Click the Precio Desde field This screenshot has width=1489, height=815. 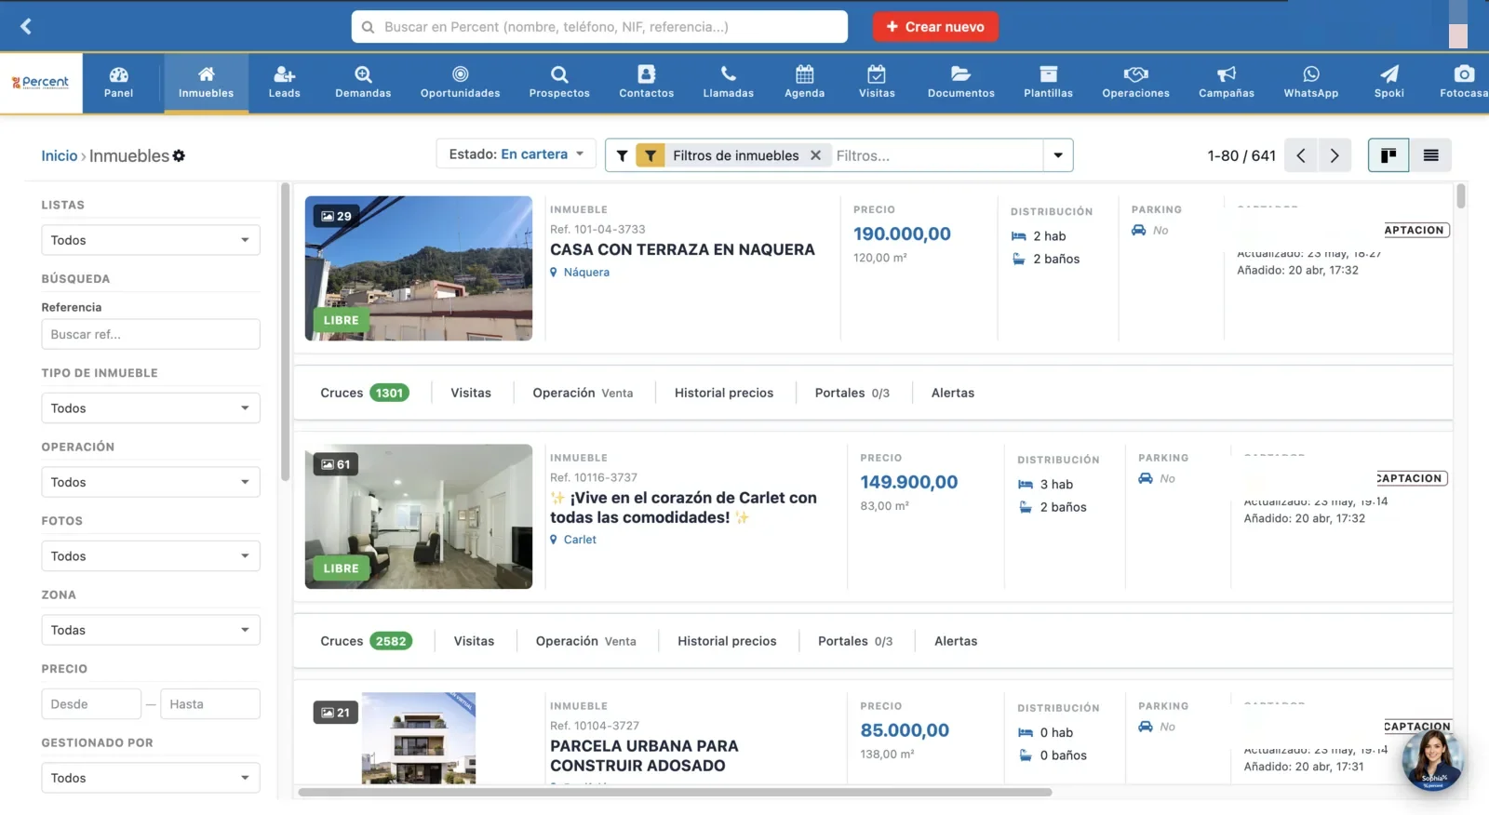91,704
